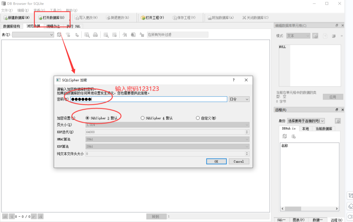
Task: Open the 帮助(H) menu
Action: (72, 10)
